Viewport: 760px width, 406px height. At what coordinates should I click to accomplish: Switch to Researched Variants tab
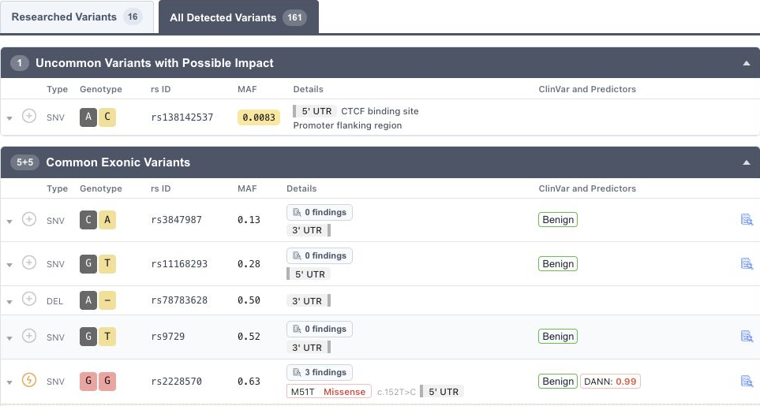coord(77,17)
